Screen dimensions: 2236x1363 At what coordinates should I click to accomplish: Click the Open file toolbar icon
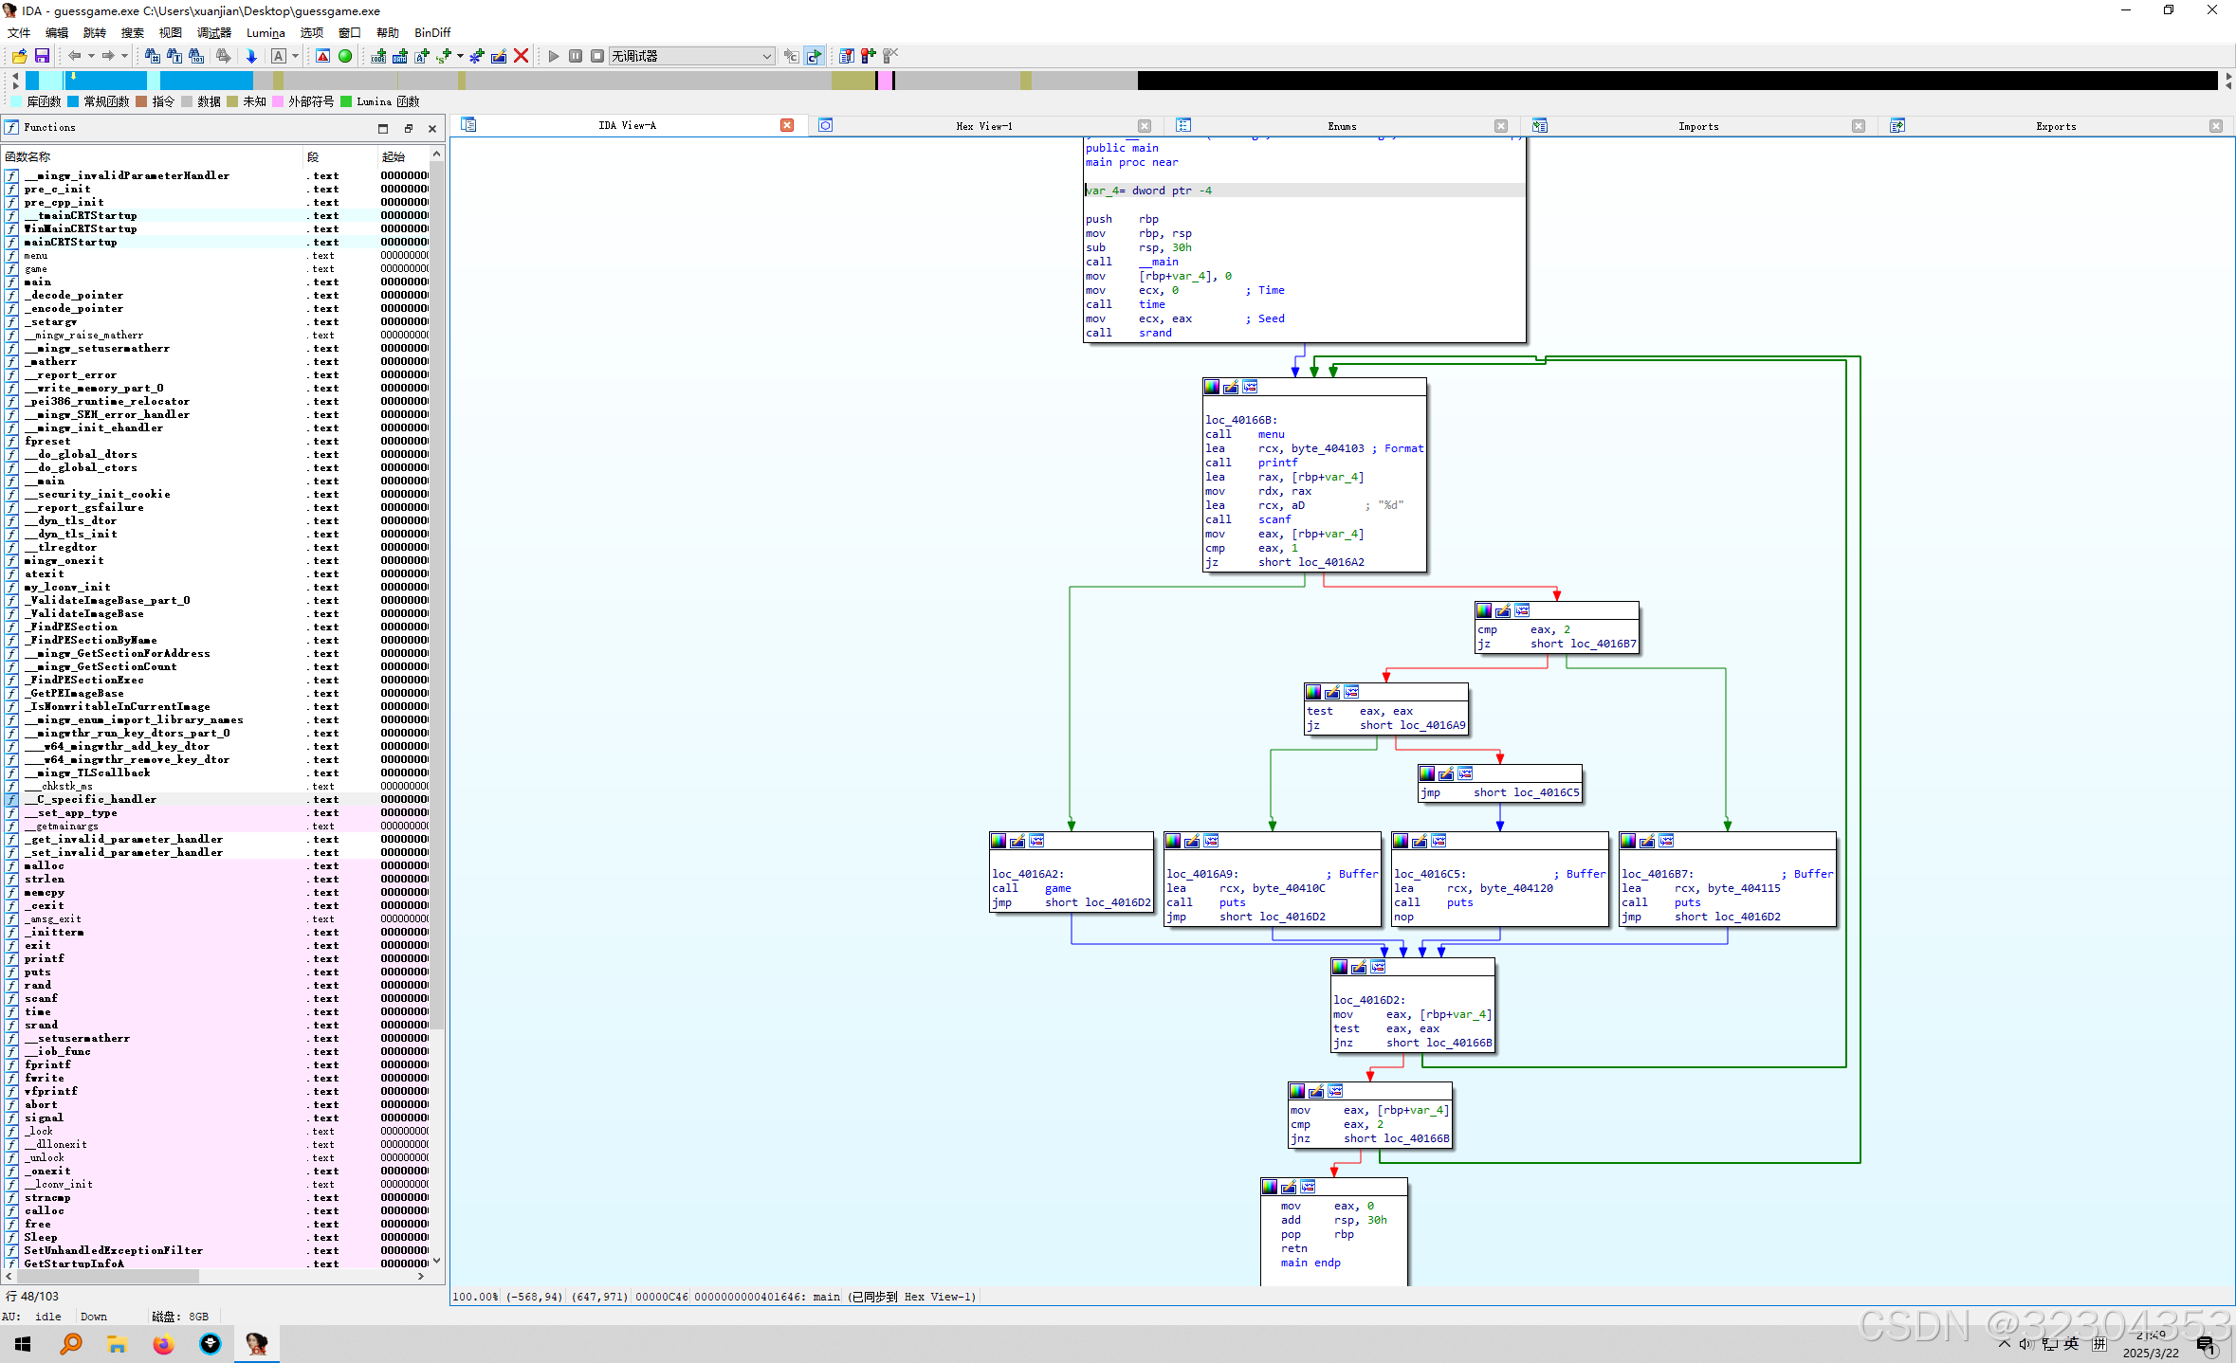pos(19,56)
